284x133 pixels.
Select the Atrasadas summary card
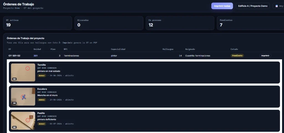pos(109,23)
